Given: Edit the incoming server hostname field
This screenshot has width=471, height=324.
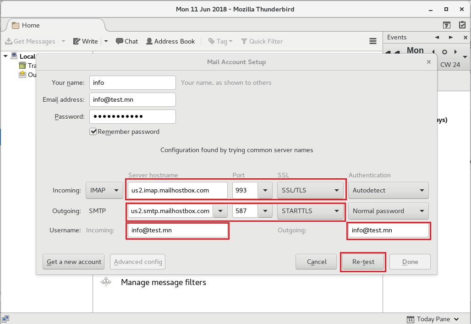Looking at the screenshot, I should [x=177, y=190].
